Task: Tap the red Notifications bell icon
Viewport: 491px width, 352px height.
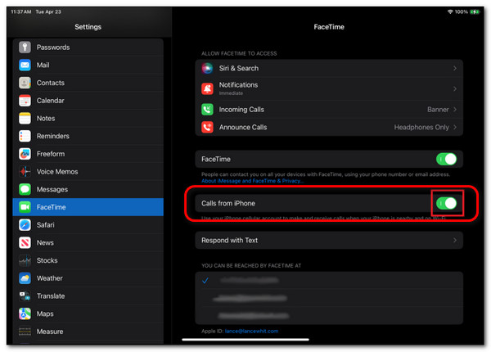Action: [x=207, y=89]
